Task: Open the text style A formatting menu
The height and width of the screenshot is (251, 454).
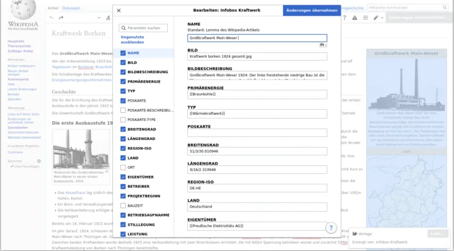Action: (108, 18)
